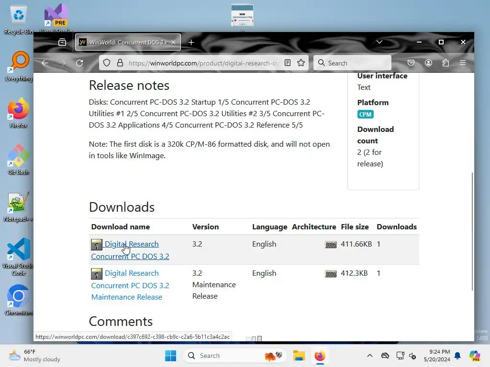Click the CPM platform badge

point(365,114)
